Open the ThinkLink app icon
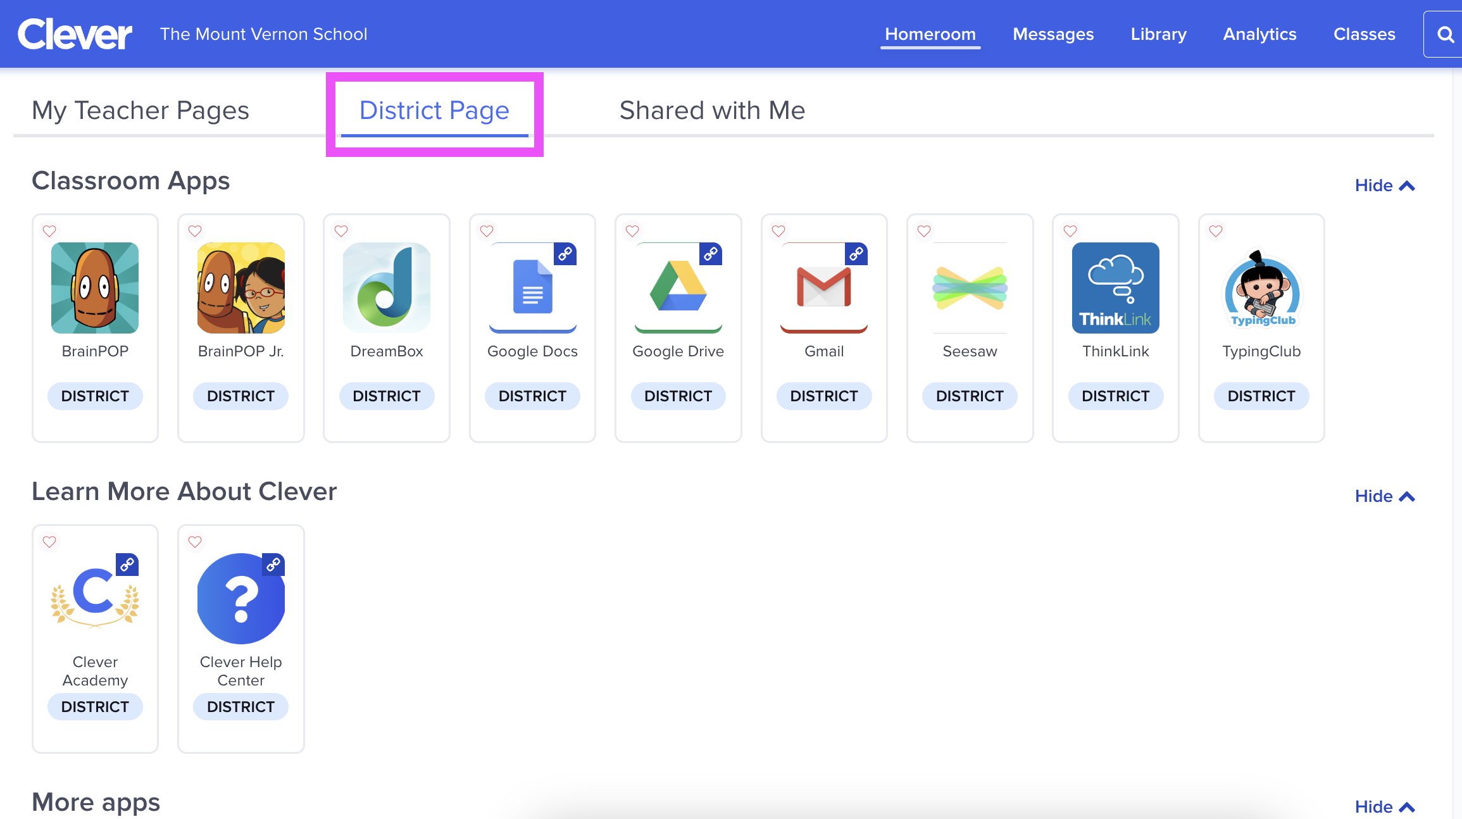This screenshot has width=1462, height=819. click(1115, 288)
